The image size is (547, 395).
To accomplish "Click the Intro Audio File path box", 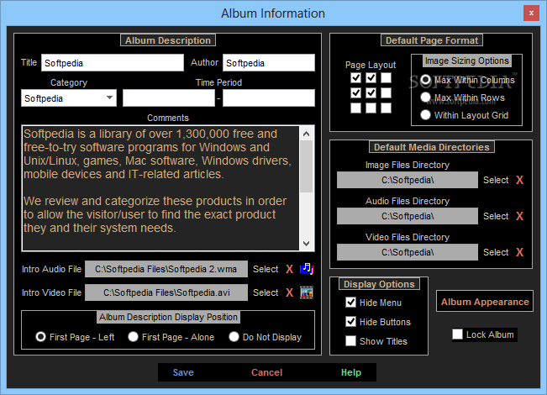I will tap(166, 269).
